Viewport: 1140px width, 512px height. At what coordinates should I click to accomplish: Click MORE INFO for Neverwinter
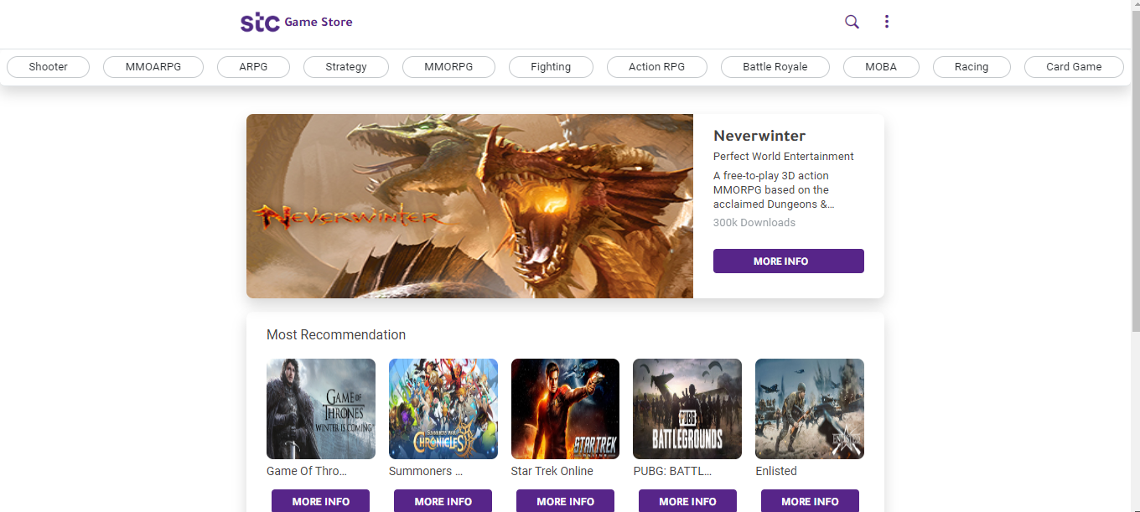pos(788,261)
